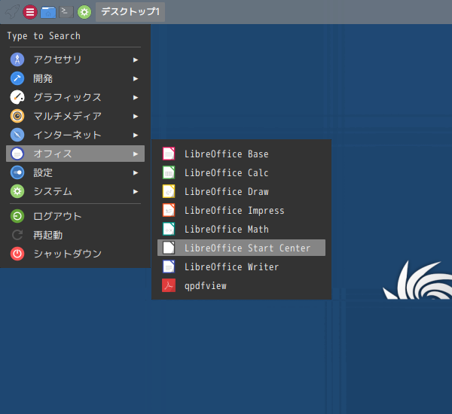Open the red application menu button

[30, 12]
